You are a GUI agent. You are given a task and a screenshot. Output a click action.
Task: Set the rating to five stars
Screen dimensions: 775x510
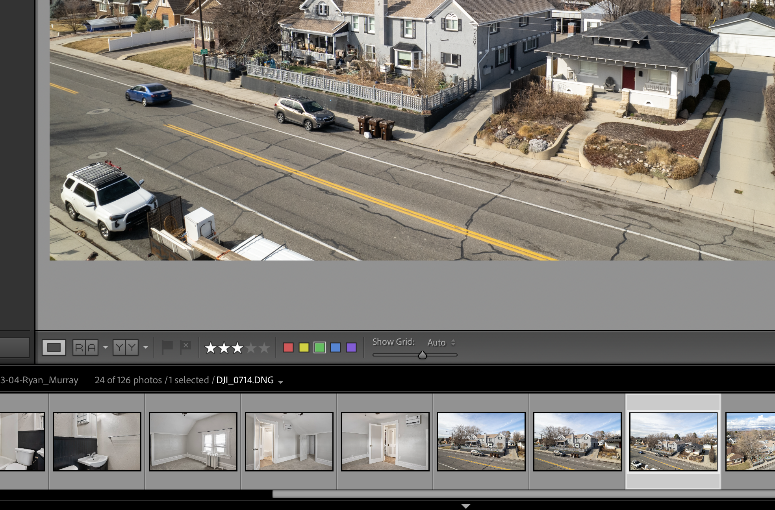click(264, 348)
